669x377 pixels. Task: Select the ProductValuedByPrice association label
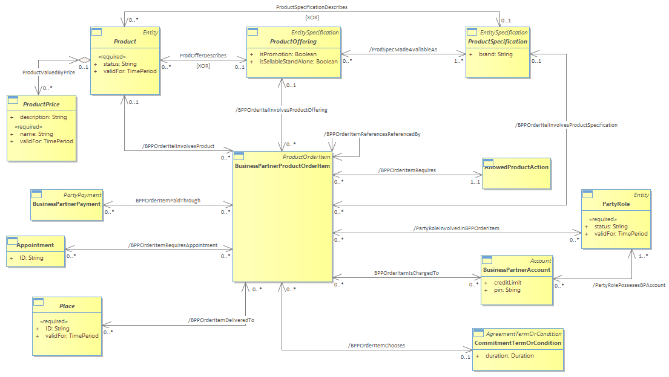pyautogui.click(x=48, y=72)
